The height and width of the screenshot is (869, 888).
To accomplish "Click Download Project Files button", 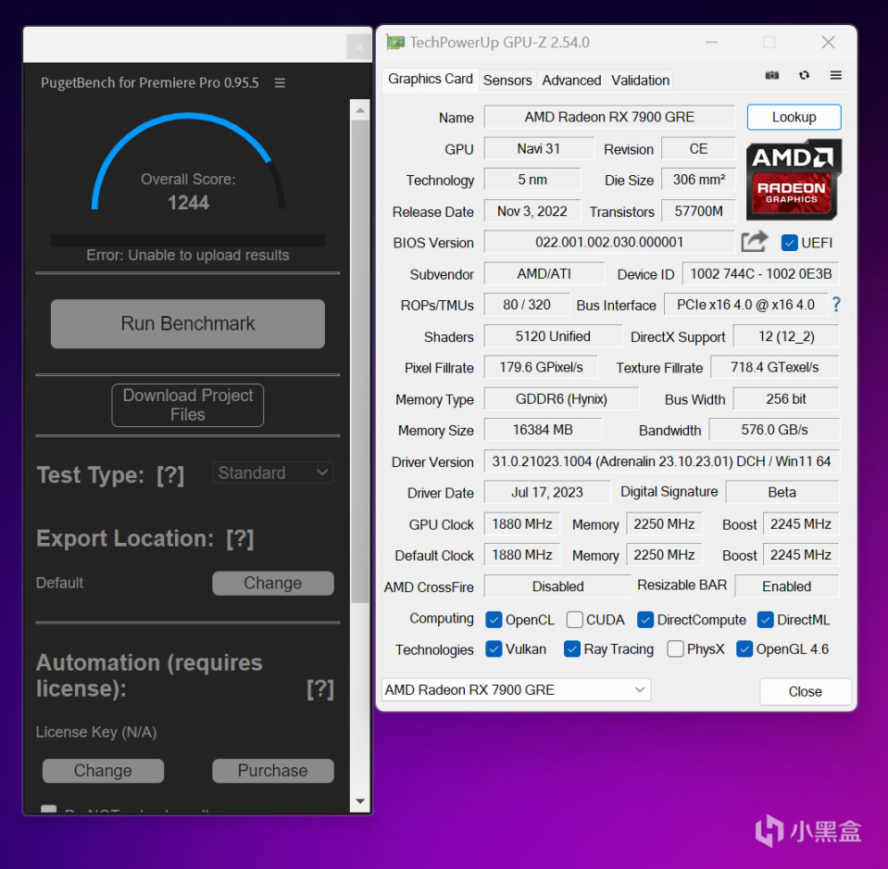I will pyautogui.click(x=187, y=405).
